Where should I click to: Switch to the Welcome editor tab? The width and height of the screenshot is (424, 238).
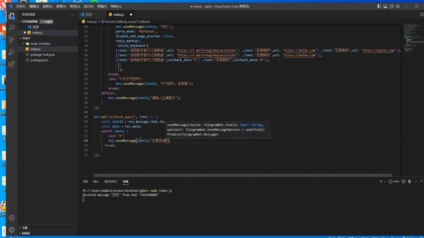click(x=91, y=15)
